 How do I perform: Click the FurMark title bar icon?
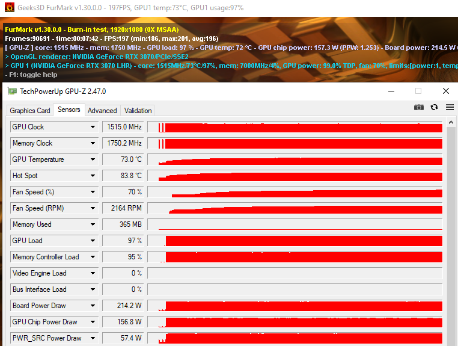pyautogui.click(x=10, y=7)
